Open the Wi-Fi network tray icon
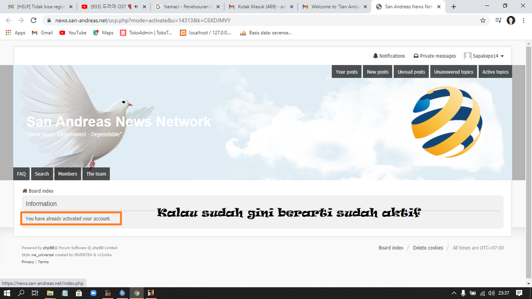The image size is (532, 299). click(x=483, y=293)
